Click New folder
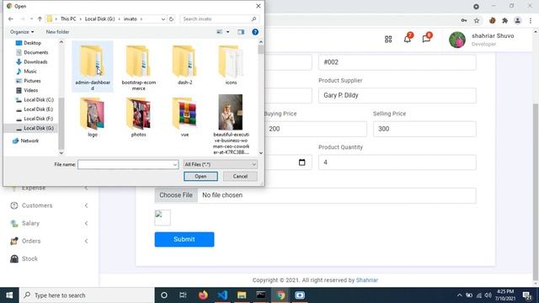 click(x=57, y=32)
